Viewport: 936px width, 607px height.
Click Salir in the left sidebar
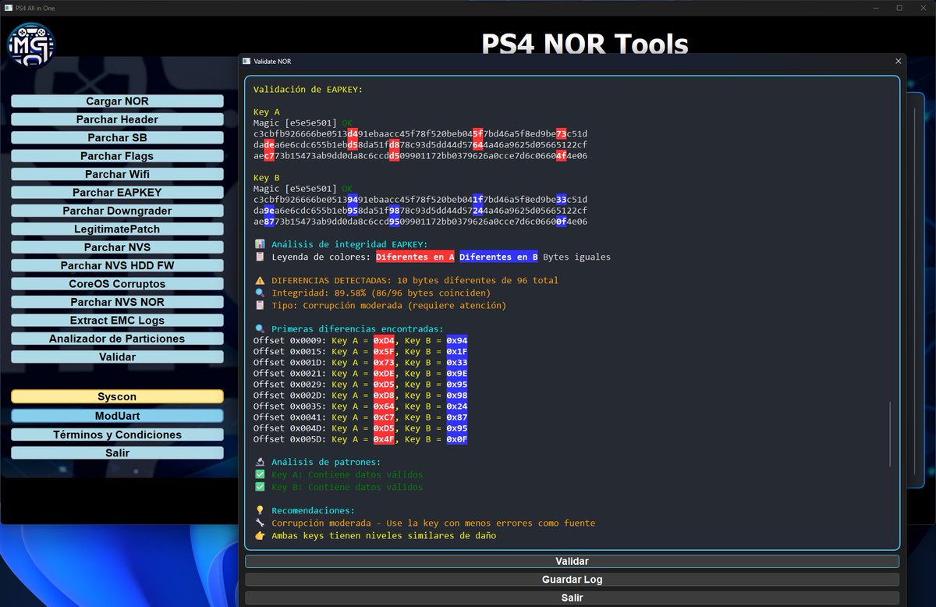point(117,453)
